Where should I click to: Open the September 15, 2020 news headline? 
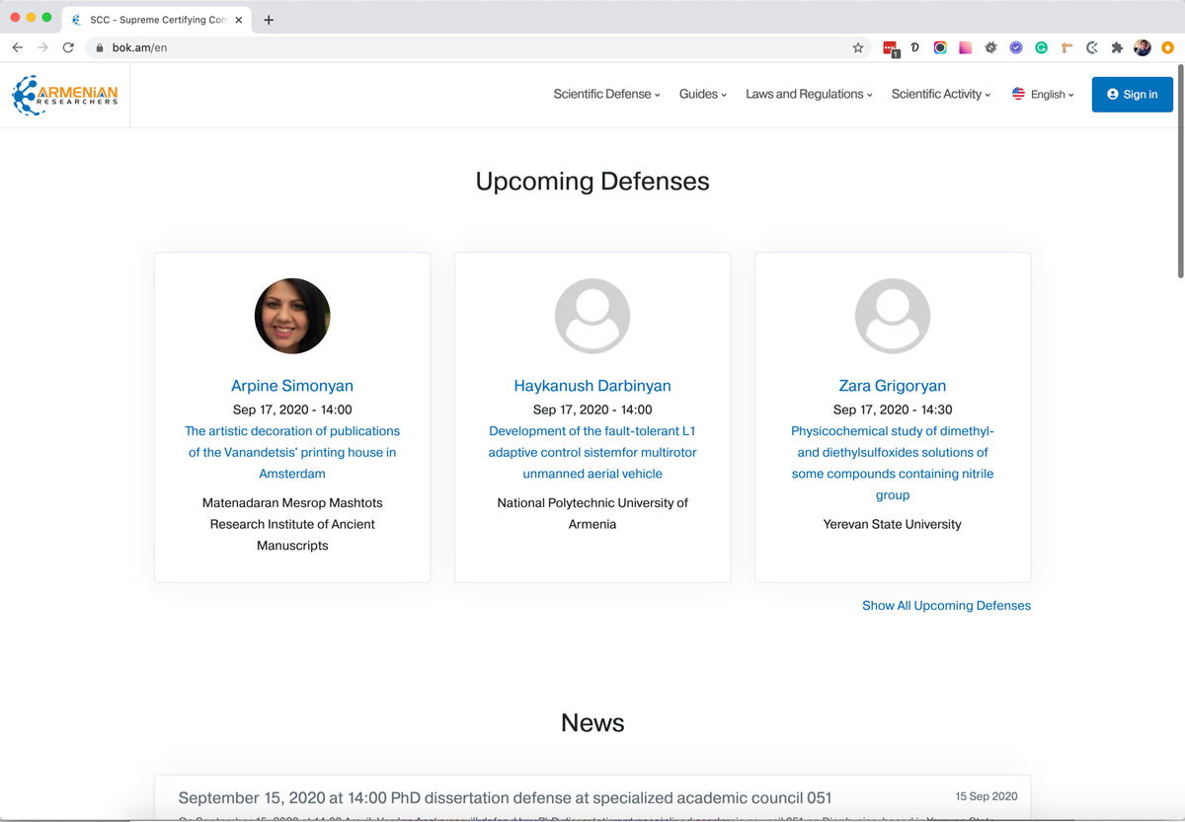(x=505, y=797)
